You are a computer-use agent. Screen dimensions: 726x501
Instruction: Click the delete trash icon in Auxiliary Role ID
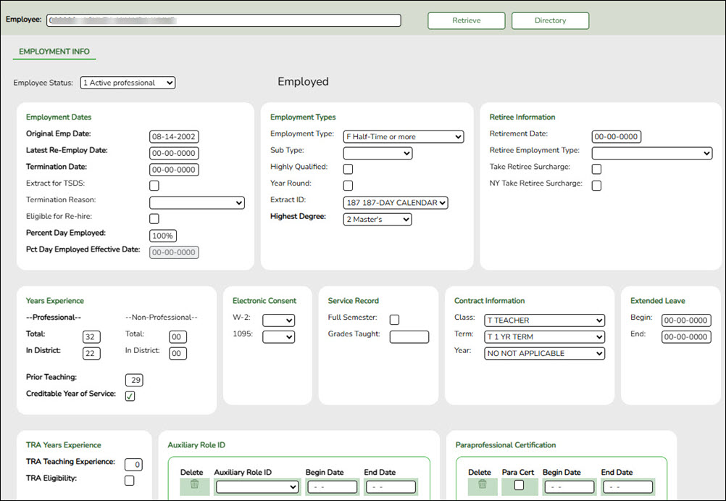click(x=193, y=486)
